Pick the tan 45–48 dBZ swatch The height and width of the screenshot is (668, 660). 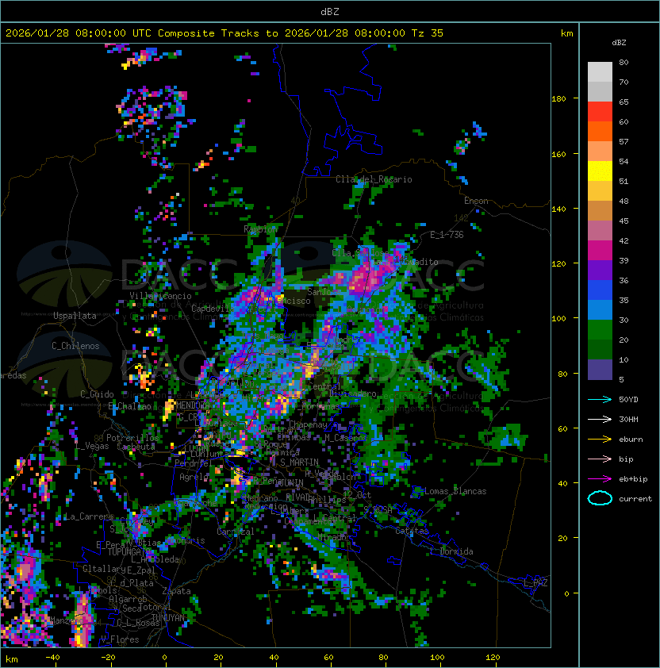click(x=600, y=210)
